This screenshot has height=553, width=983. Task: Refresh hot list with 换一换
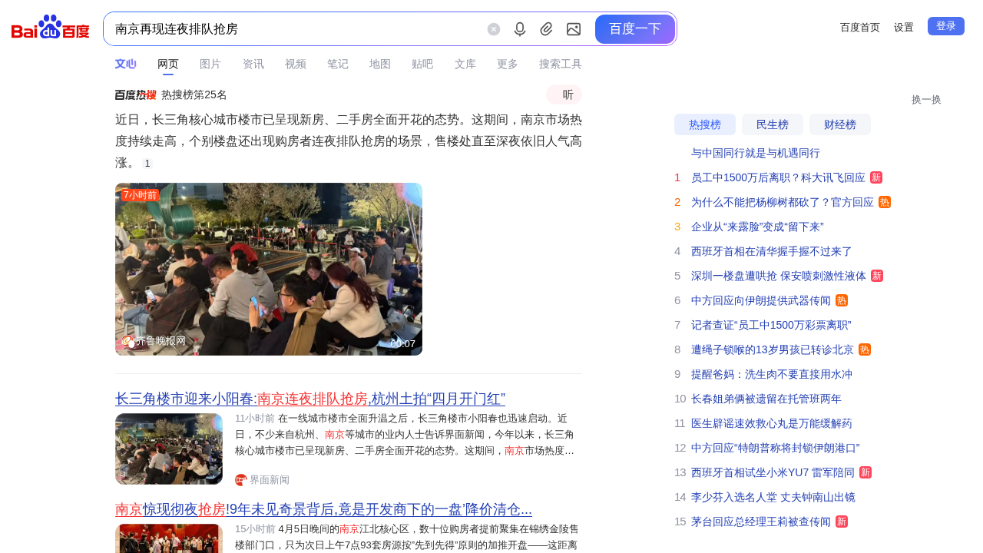[x=925, y=100]
